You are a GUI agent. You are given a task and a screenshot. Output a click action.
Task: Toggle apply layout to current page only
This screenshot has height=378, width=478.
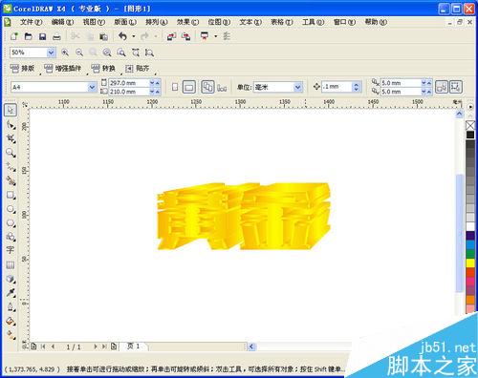[222, 88]
